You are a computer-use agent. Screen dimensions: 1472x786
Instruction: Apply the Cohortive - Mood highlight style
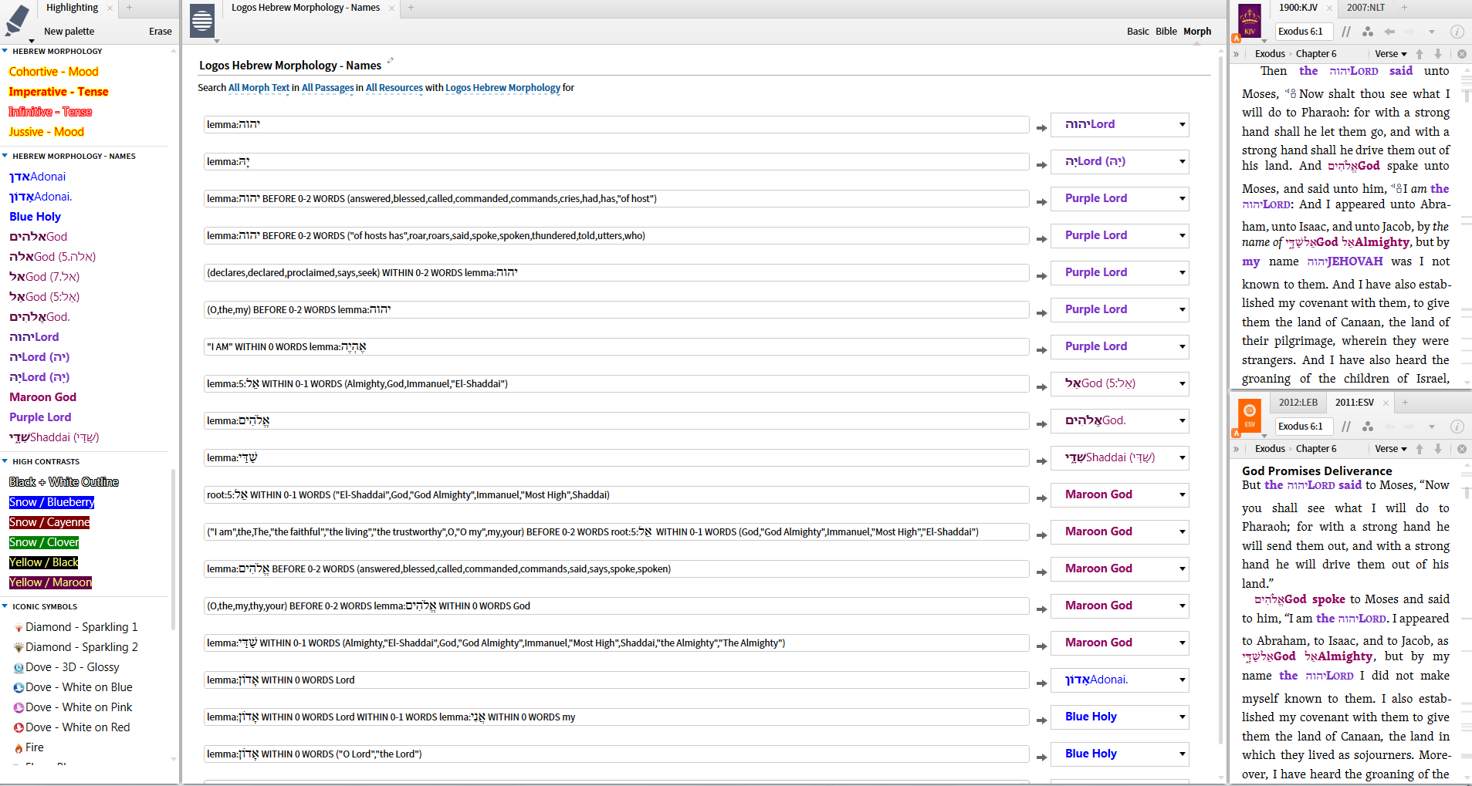point(53,72)
